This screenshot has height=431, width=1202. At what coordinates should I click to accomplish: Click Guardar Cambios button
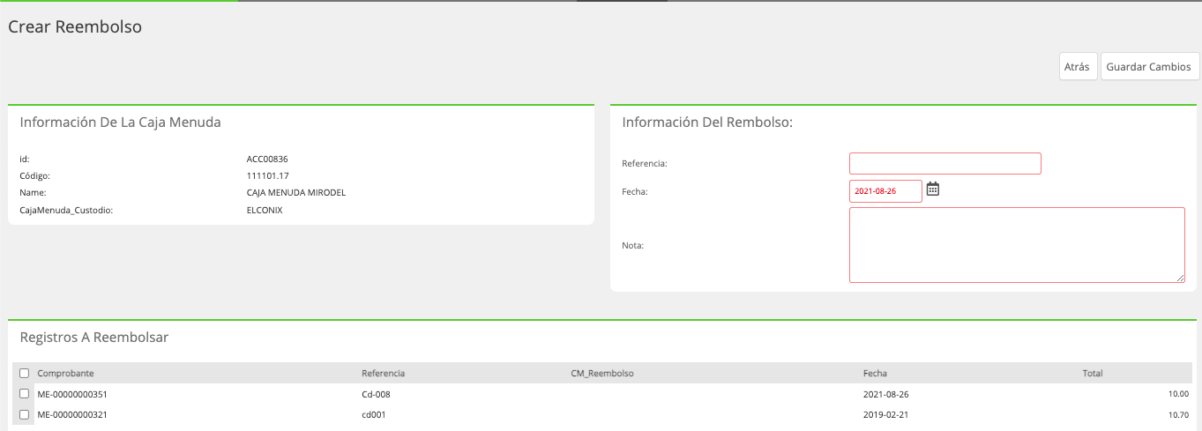point(1150,67)
